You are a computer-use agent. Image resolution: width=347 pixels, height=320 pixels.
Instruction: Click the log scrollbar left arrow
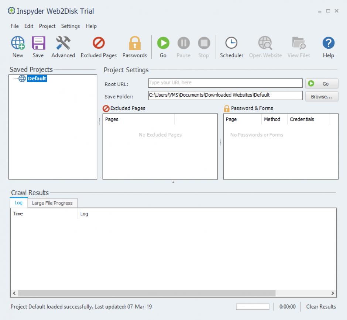14,293
